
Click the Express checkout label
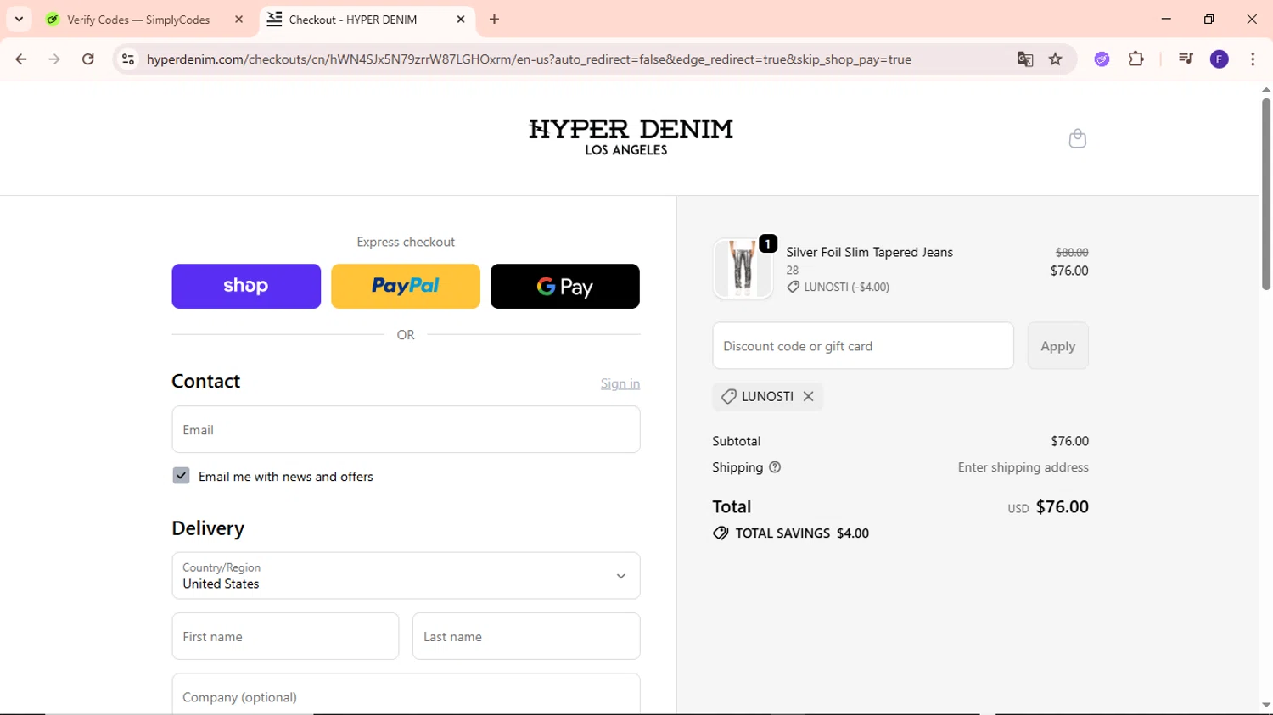406,242
